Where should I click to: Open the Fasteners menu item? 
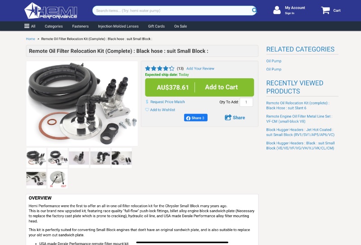pyautogui.click(x=80, y=26)
